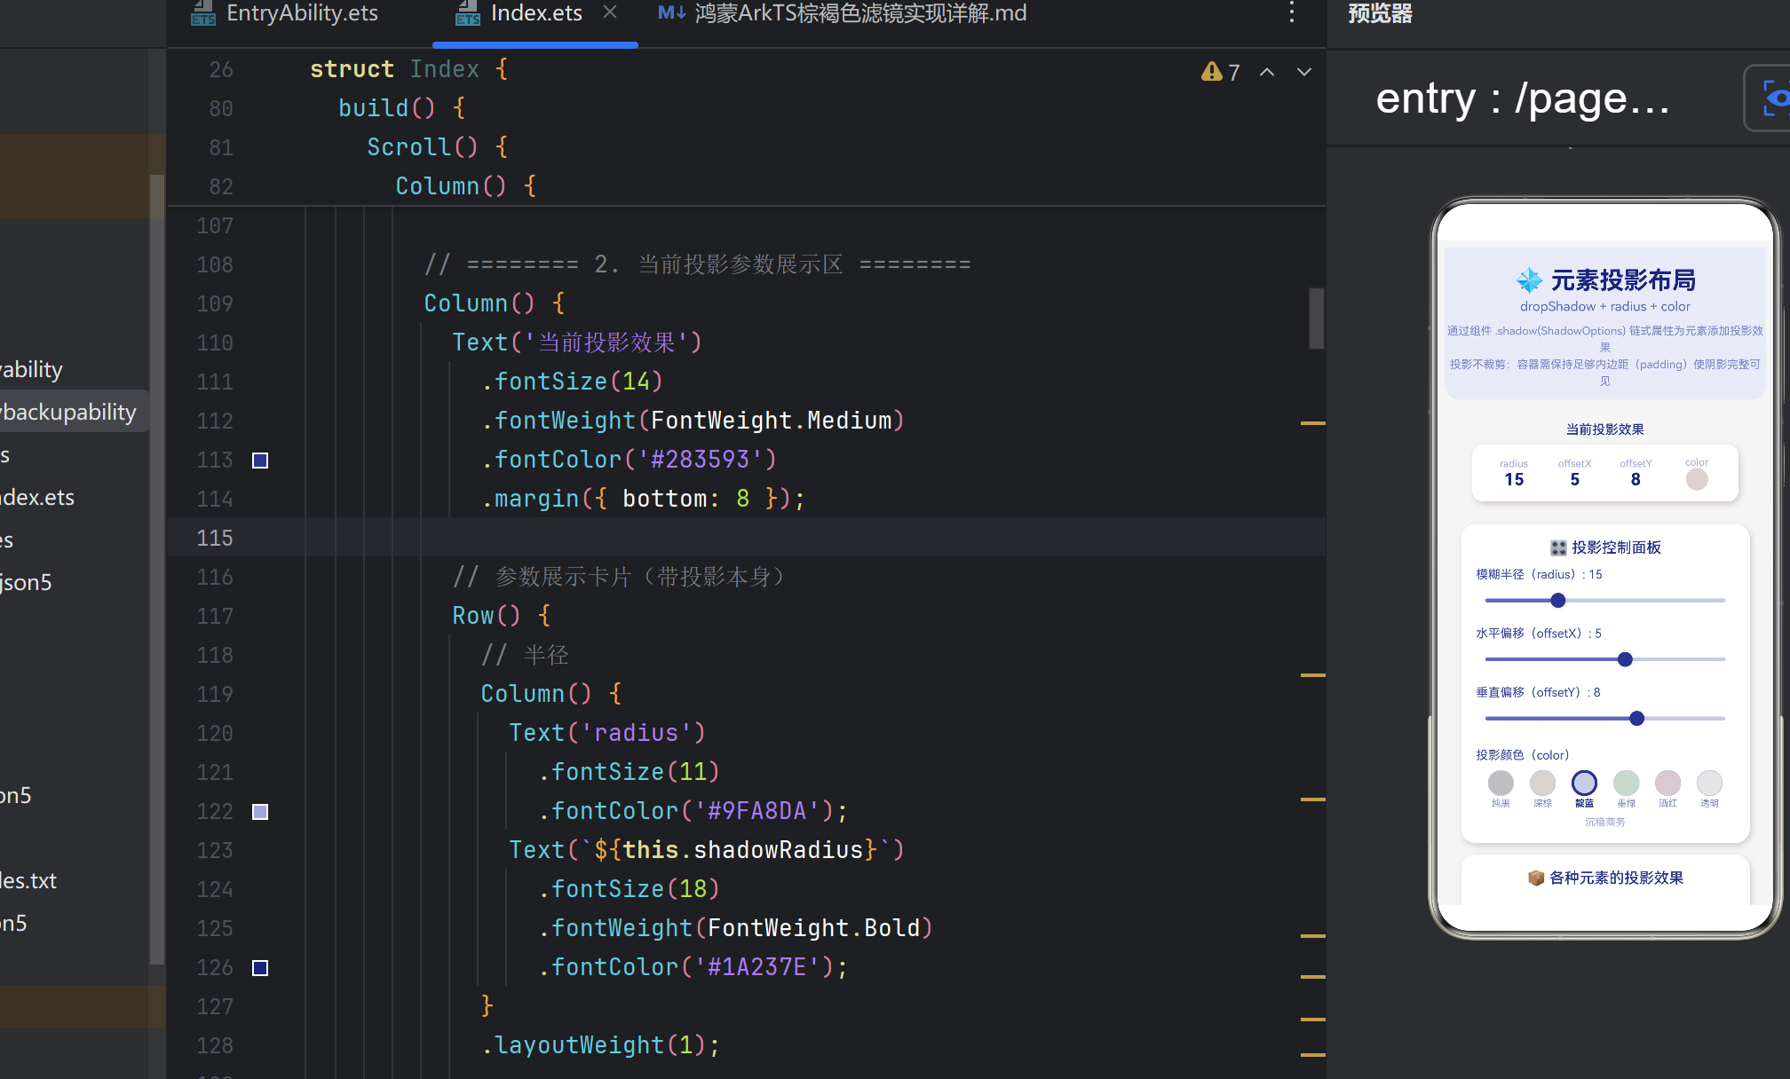Click the warning stripe marker near line 112
1790x1079 pixels.
(x=1312, y=423)
